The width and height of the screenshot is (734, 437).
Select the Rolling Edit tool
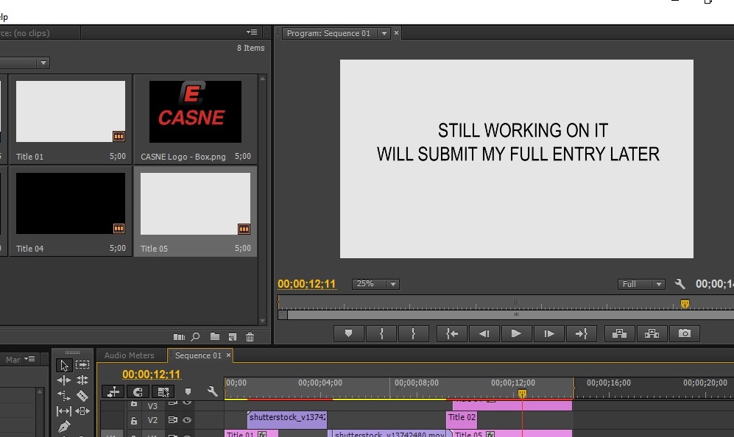(82, 380)
